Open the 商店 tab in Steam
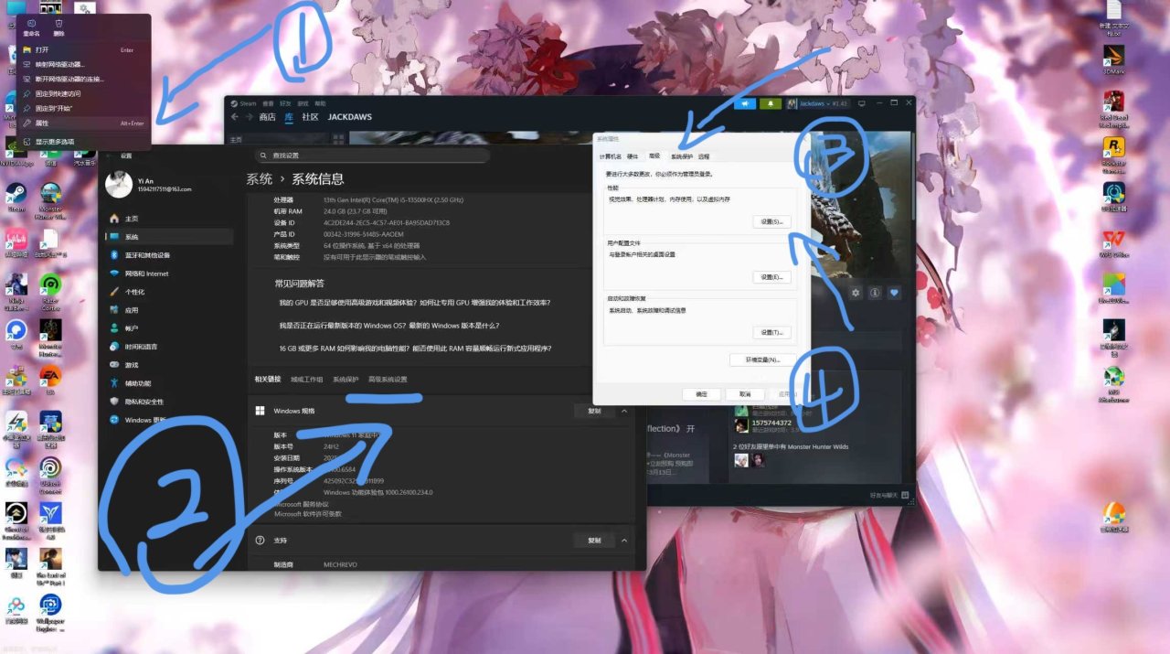The image size is (1170, 654). [x=267, y=117]
